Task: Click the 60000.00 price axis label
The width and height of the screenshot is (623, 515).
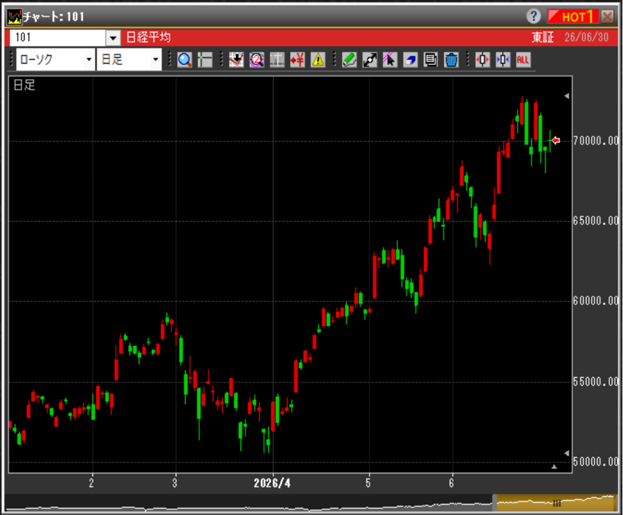Action: click(x=596, y=301)
